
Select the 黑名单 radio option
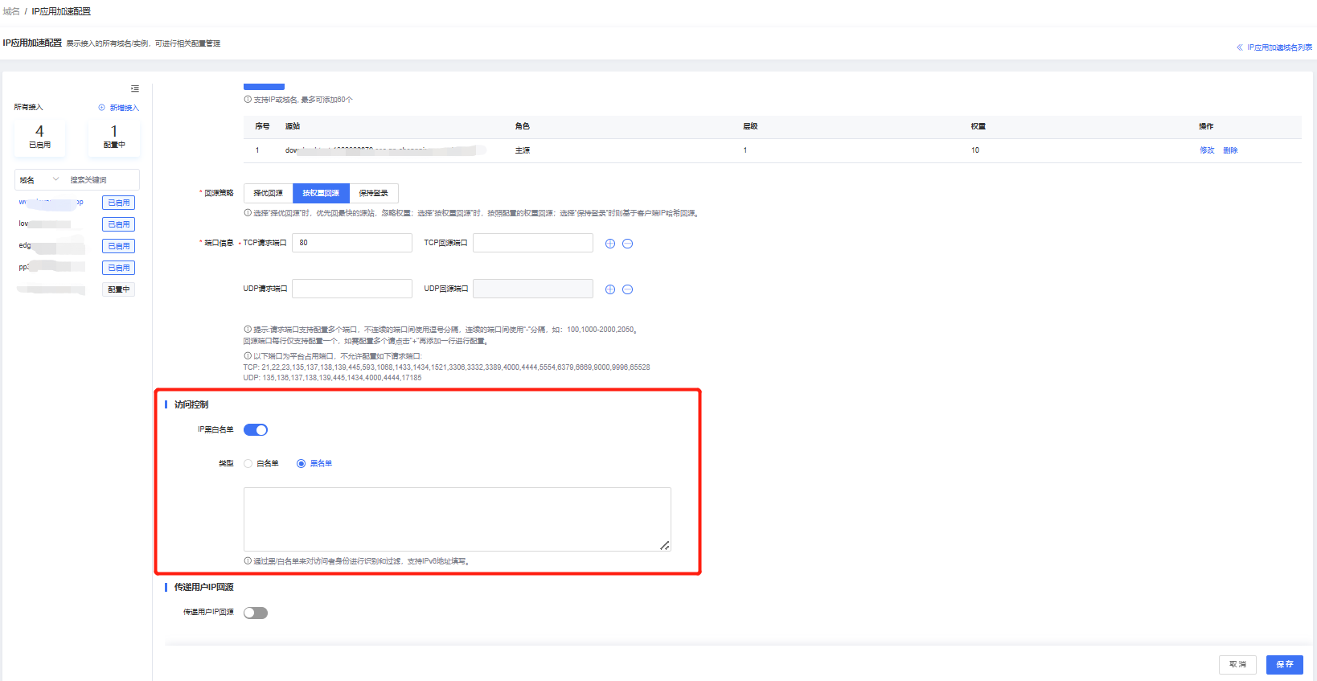click(x=302, y=464)
